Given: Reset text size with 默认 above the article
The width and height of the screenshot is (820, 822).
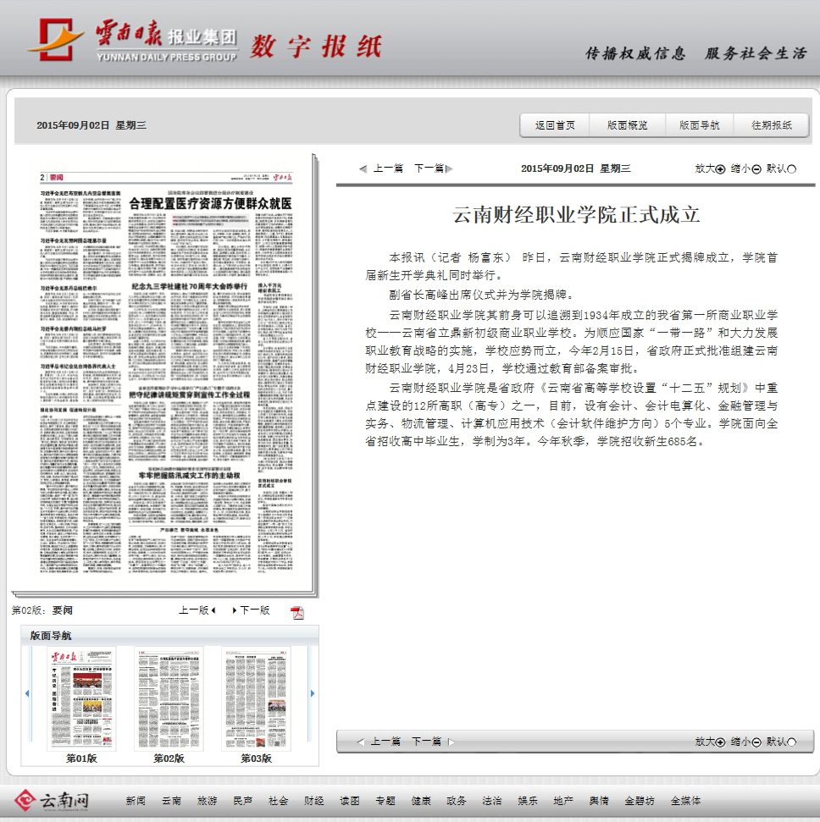Looking at the screenshot, I should (781, 168).
